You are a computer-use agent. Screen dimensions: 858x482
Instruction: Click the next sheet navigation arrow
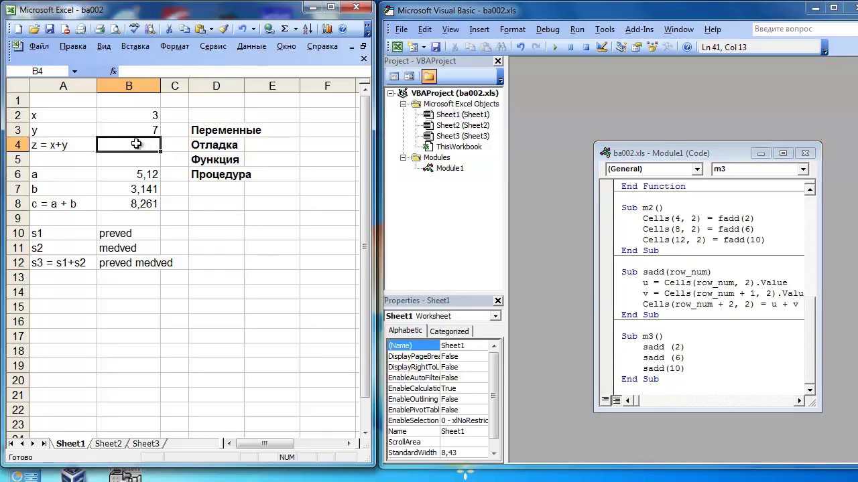pos(33,443)
